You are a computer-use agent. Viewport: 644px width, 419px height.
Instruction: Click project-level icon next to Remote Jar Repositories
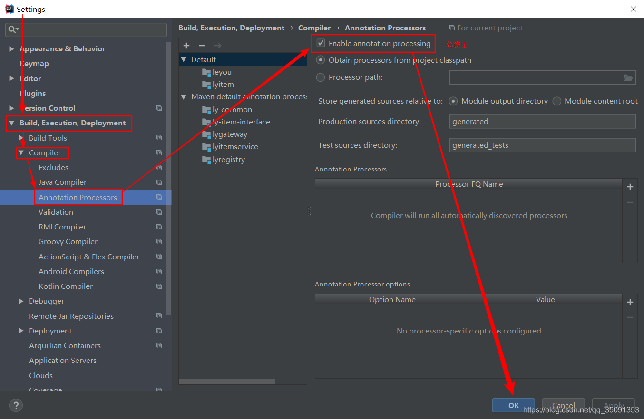click(159, 316)
